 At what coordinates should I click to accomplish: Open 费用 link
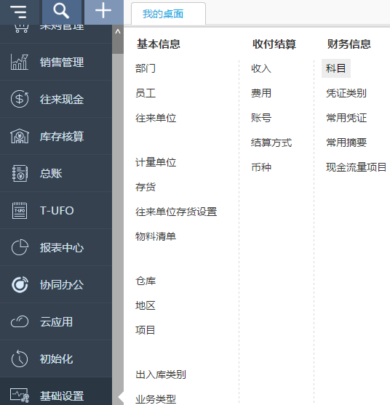261,93
